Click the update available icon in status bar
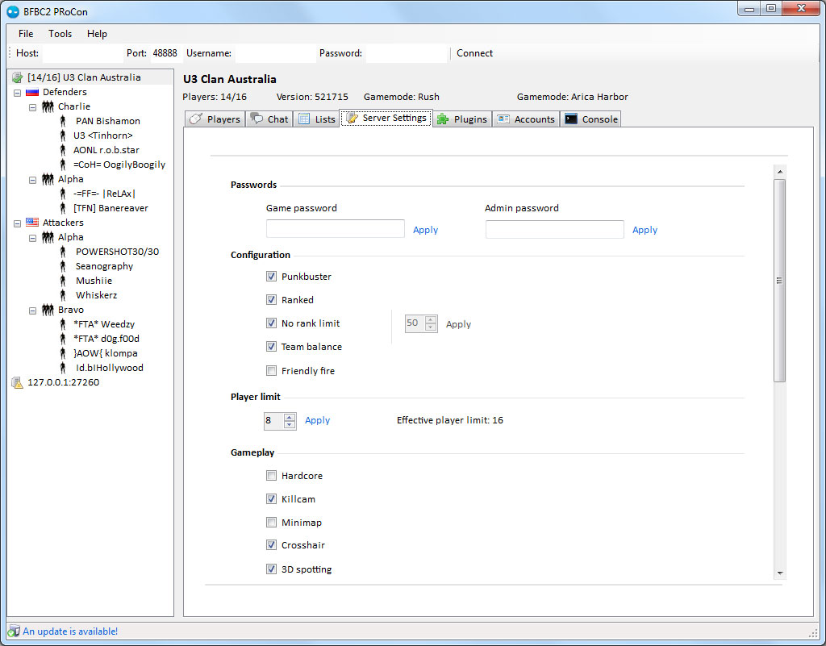Image resolution: width=826 pixels, height=646 pixels. point(14,631)
